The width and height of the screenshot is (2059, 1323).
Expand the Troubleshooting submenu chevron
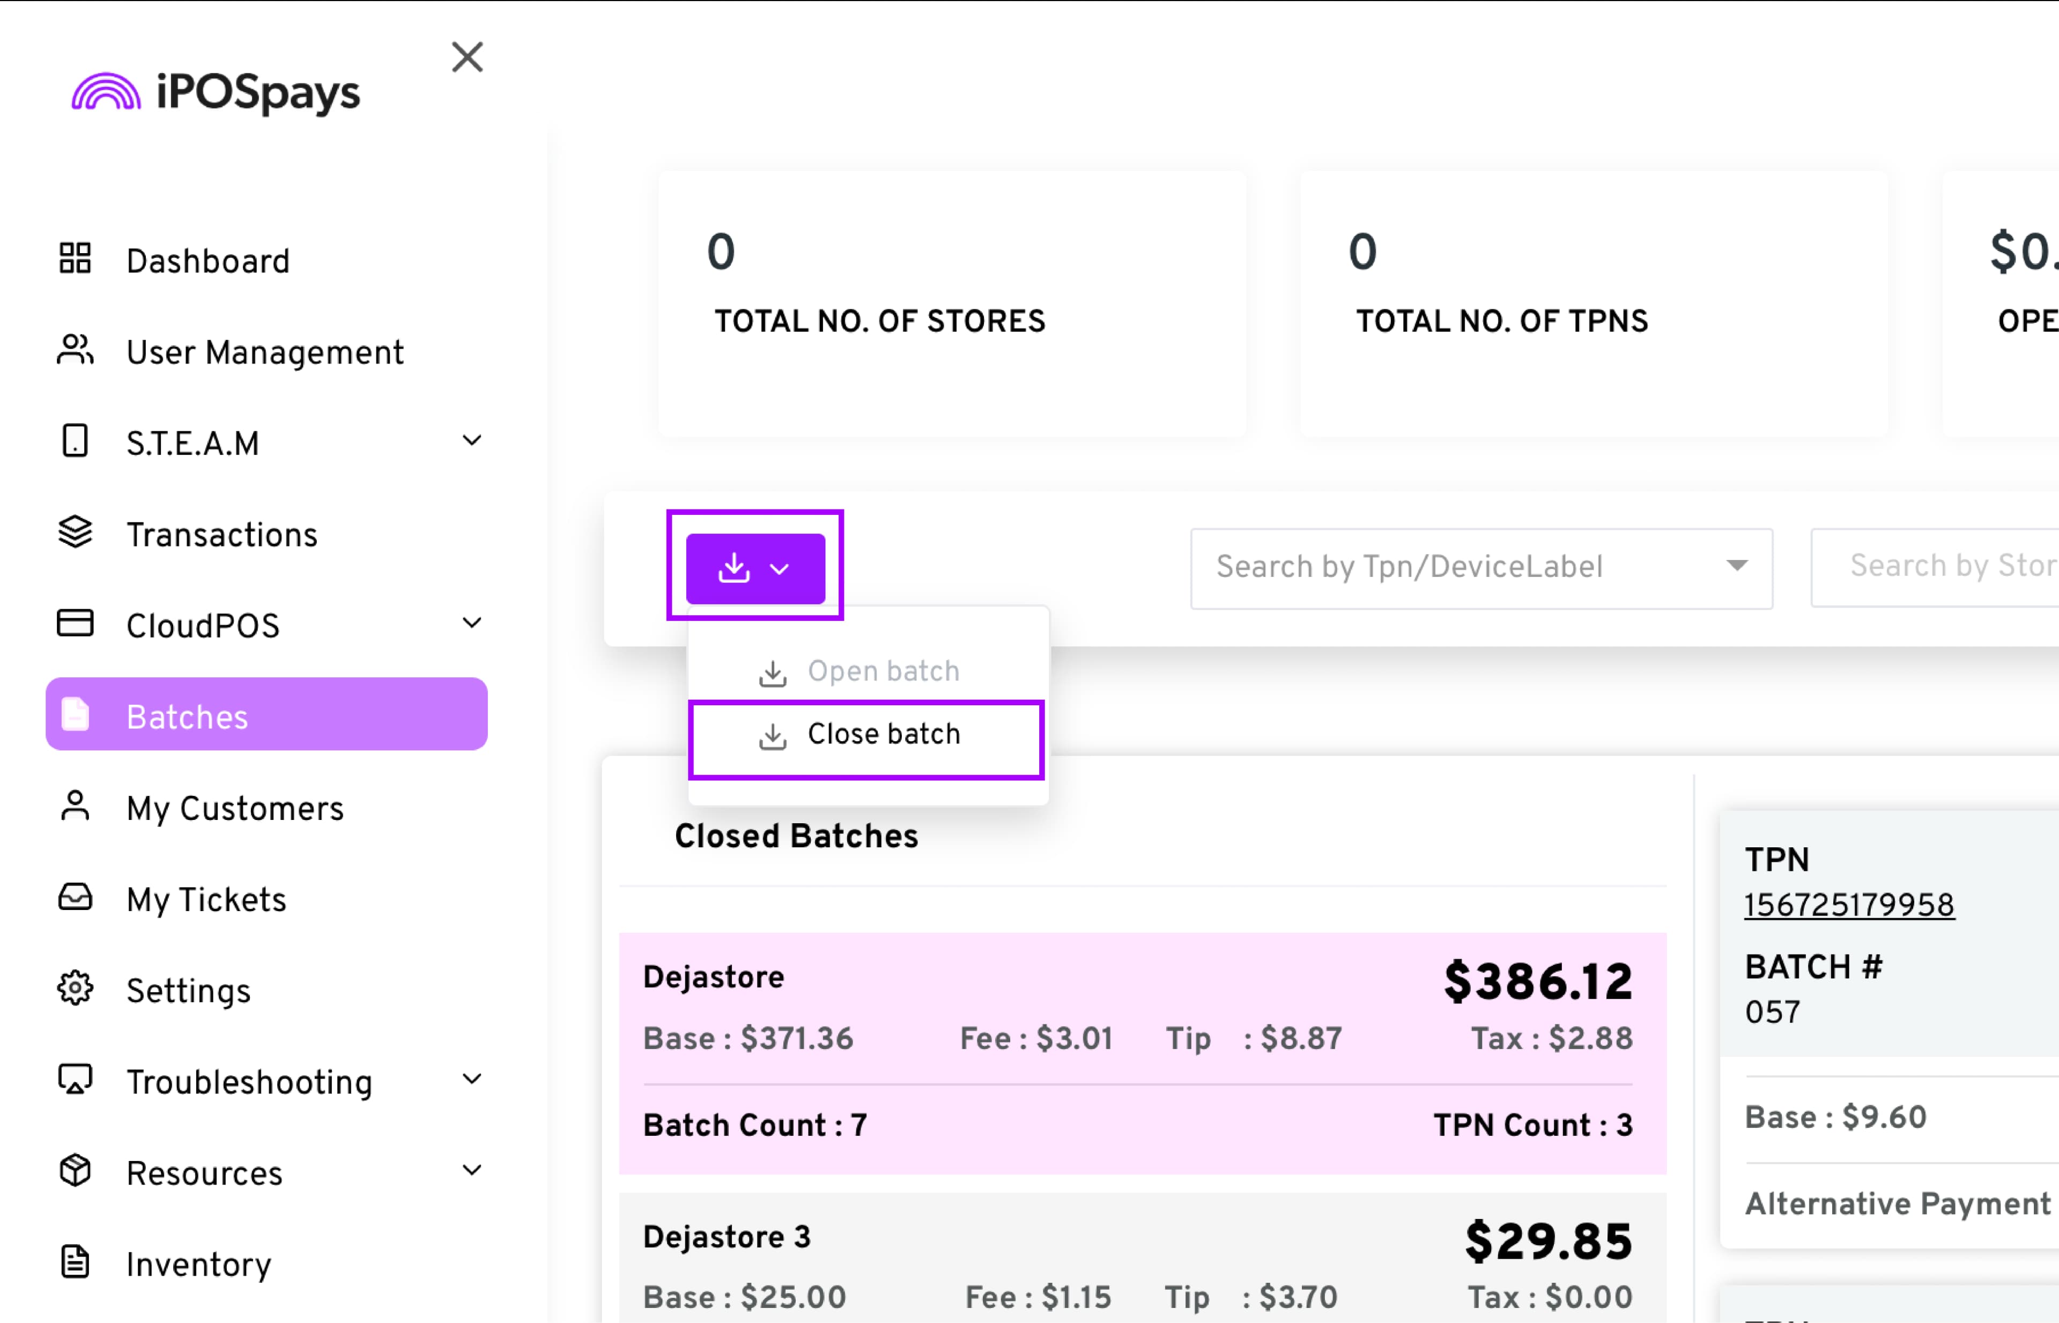[x=471, y=1079]
